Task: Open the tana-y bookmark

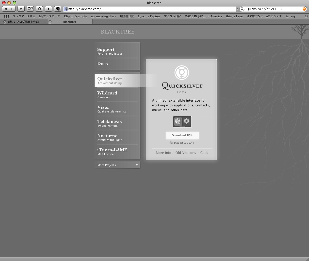Action: pos(291,16)
